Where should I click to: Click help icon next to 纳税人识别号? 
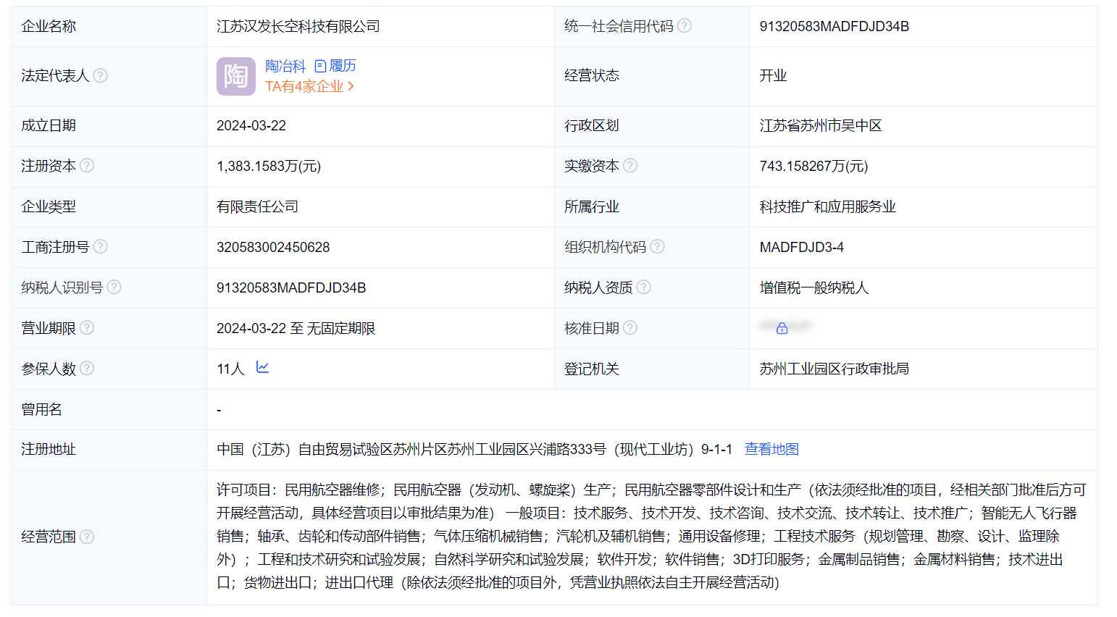pyautogui.click(x=114, y=287)
